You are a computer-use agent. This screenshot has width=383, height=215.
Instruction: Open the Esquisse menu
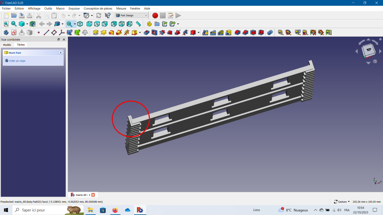point(74,9)
